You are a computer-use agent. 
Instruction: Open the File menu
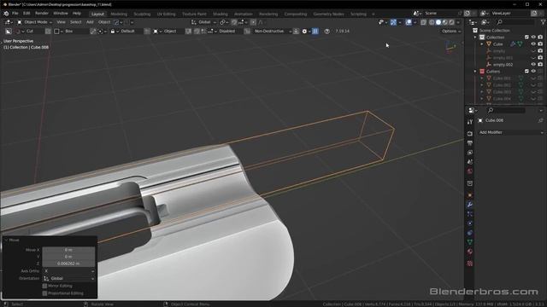[15, 14]
